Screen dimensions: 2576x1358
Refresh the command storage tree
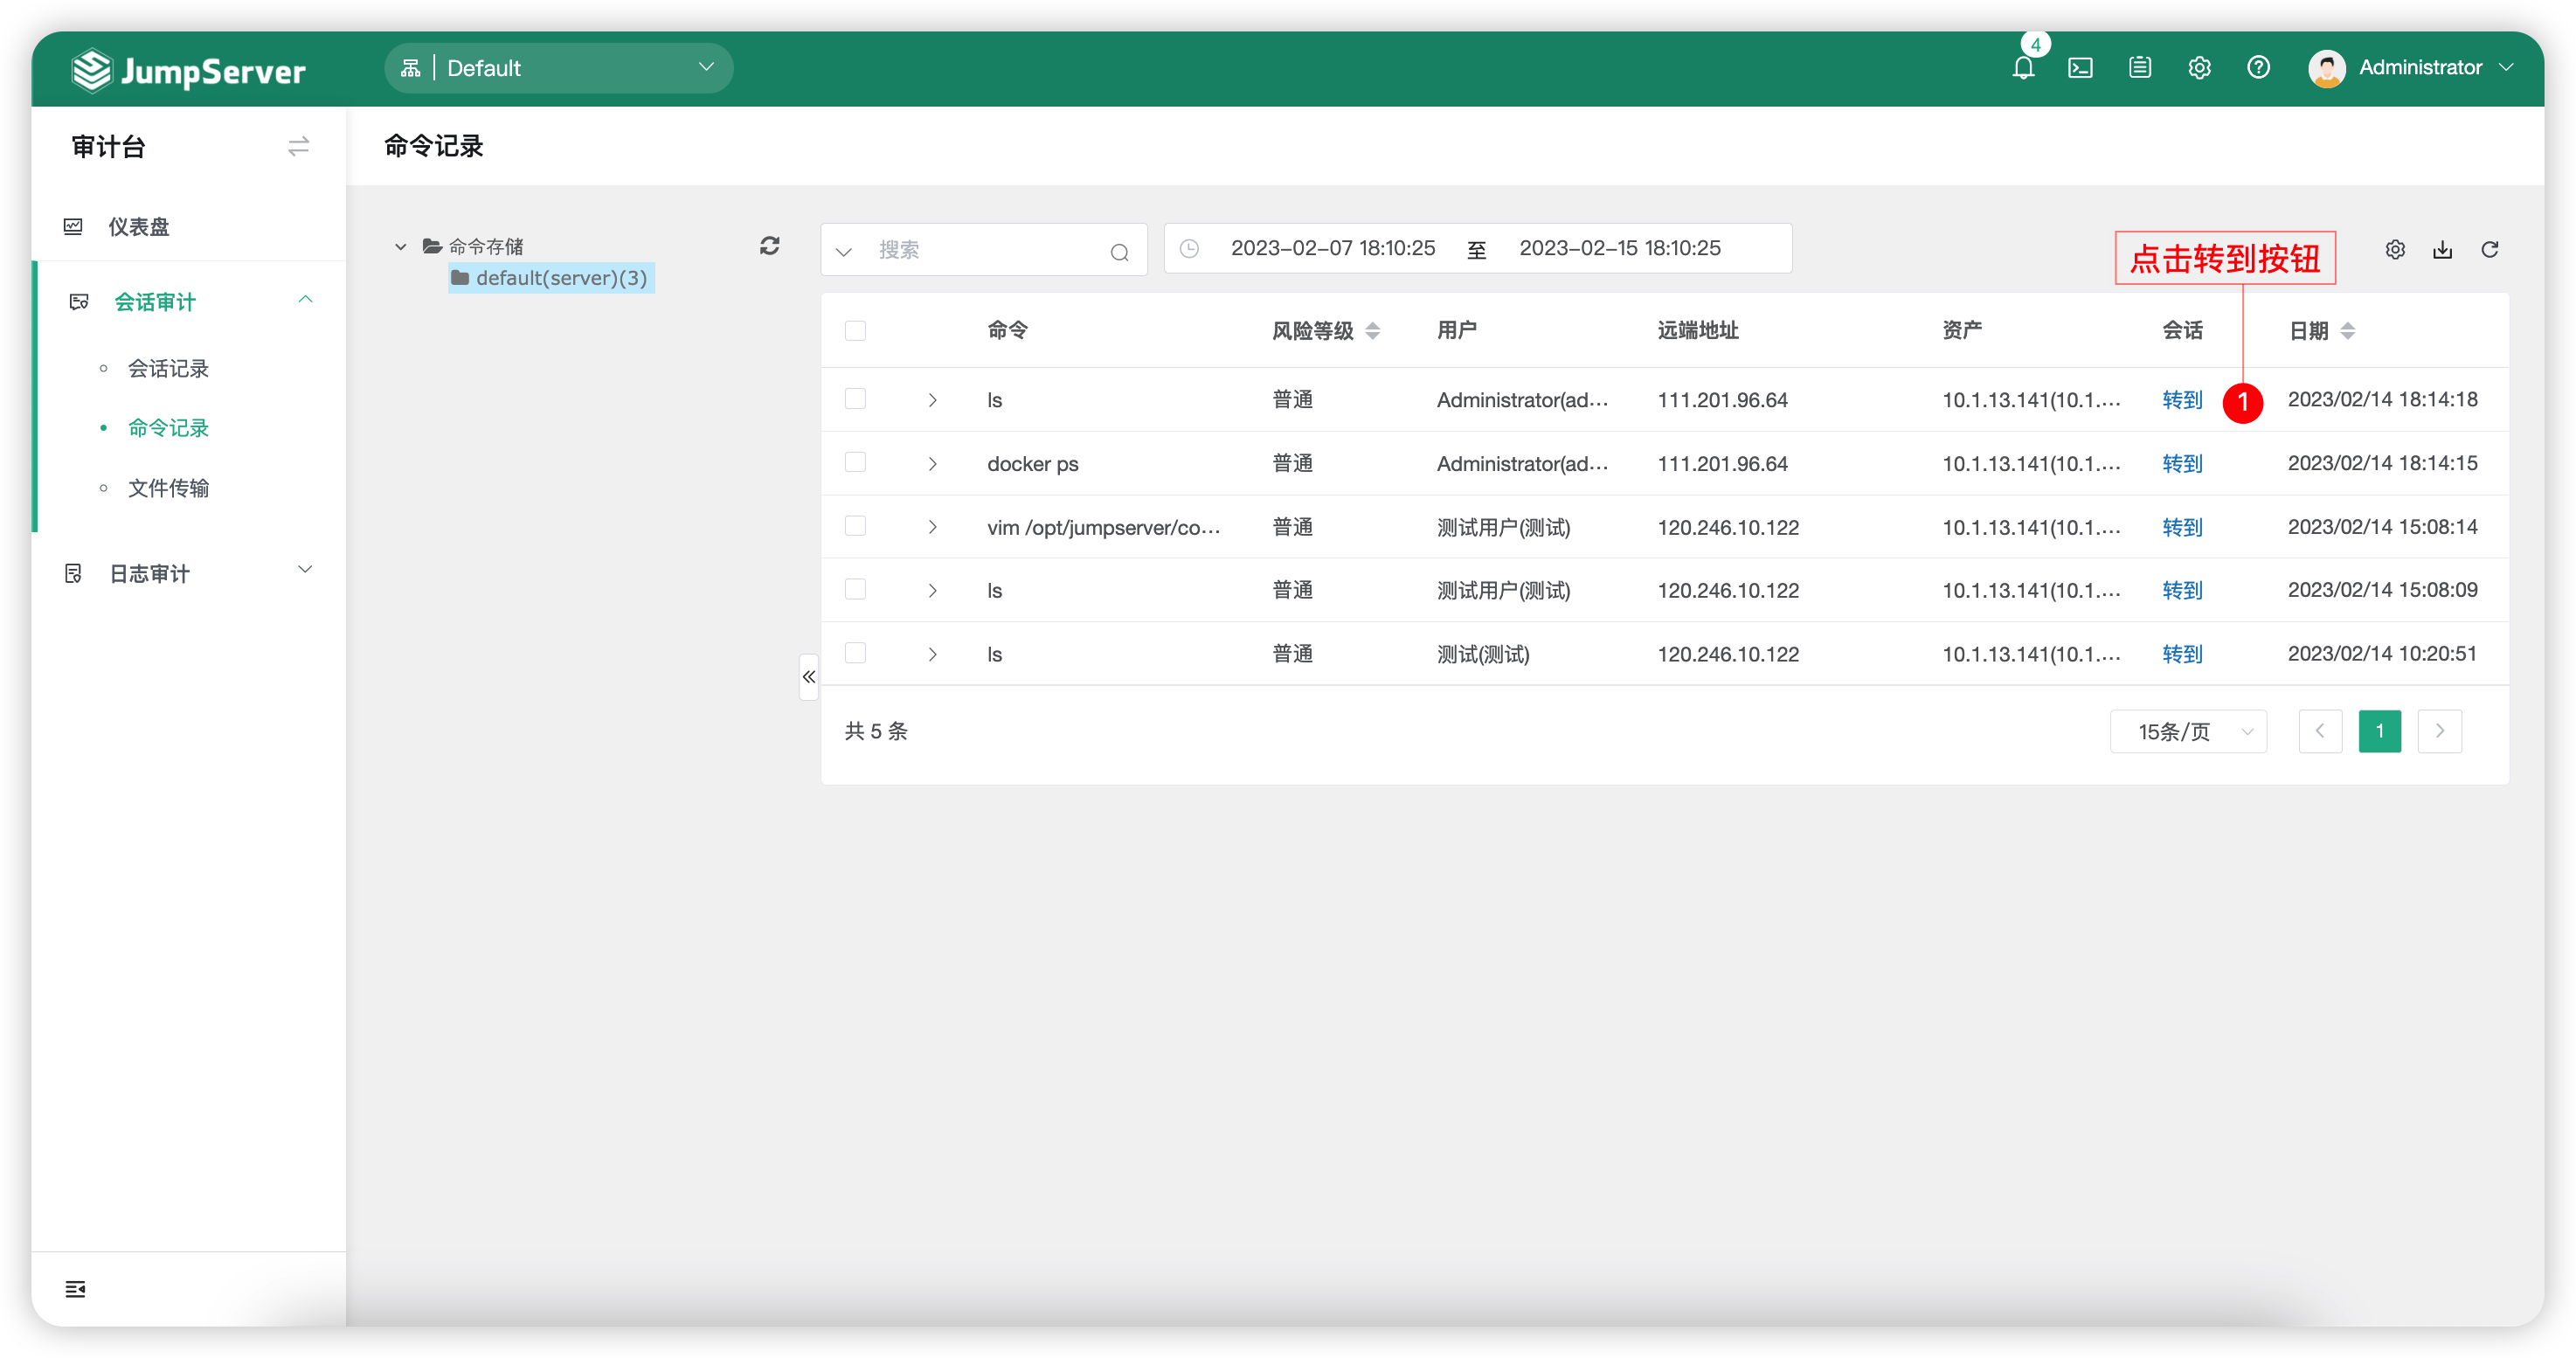coord(769,246)
